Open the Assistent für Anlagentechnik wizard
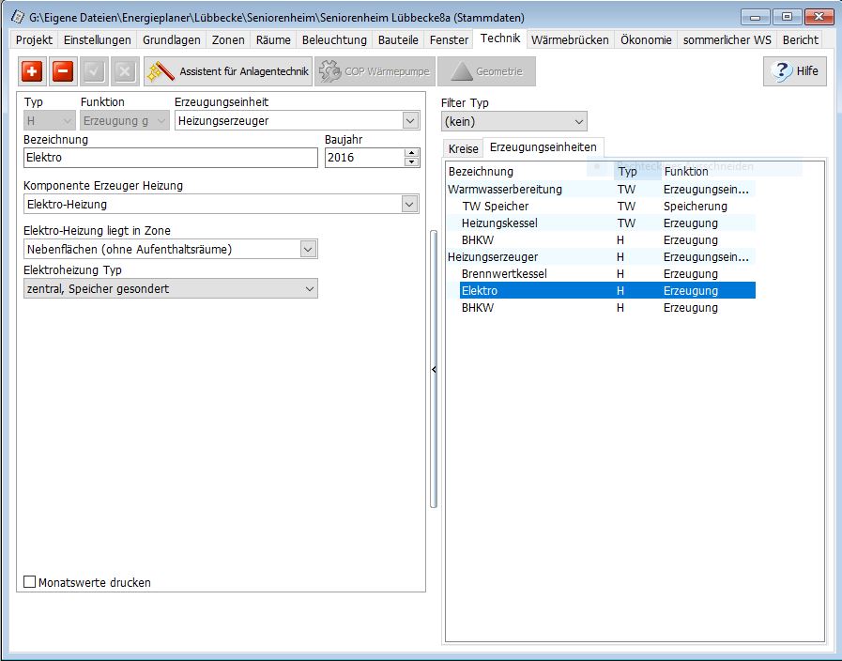The width and height of the screenshot is (842, 661). click(x=228, y=71)
